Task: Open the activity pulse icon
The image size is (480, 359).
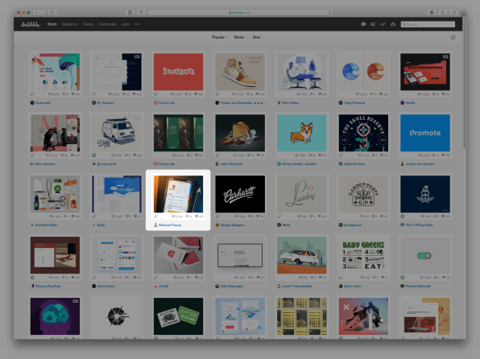Action: 383,24
